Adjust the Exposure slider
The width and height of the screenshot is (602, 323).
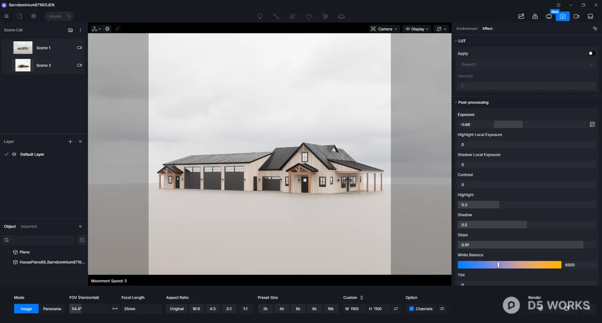[523, 124]
